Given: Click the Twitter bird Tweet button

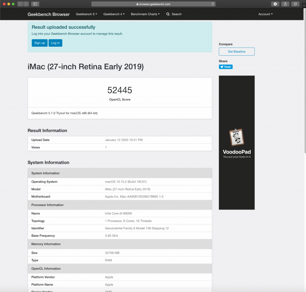Looking at the screenshot, I should (225, 67).
